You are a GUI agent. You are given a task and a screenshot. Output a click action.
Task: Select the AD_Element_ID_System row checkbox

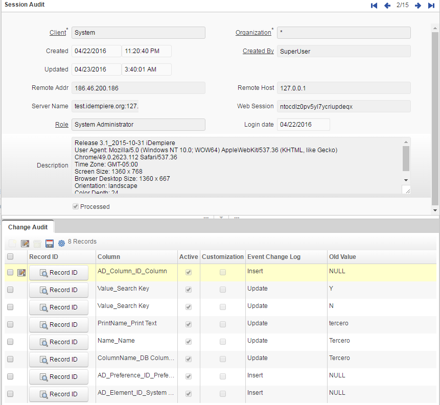coord(10,394)
